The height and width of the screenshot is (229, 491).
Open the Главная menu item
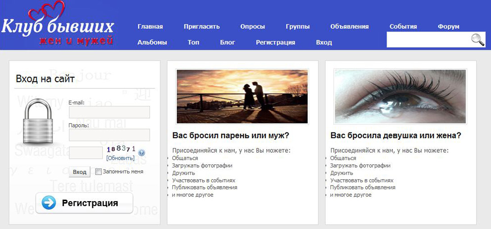coord(150,26)
